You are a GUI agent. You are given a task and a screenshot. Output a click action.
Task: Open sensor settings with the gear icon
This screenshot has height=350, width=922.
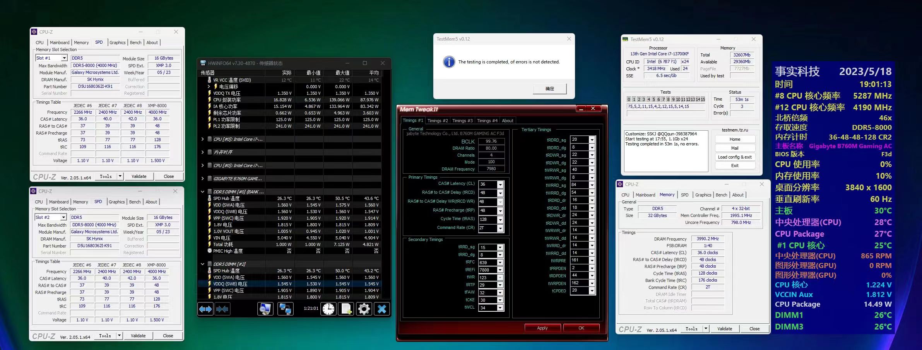(363, 309)
